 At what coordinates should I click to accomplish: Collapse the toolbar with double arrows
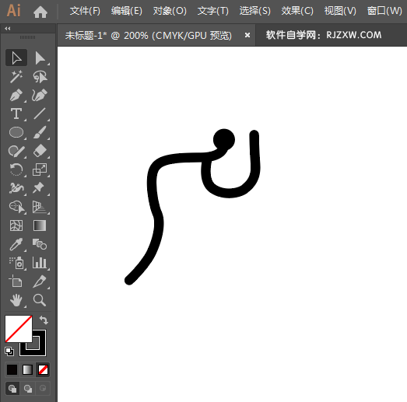8,29
